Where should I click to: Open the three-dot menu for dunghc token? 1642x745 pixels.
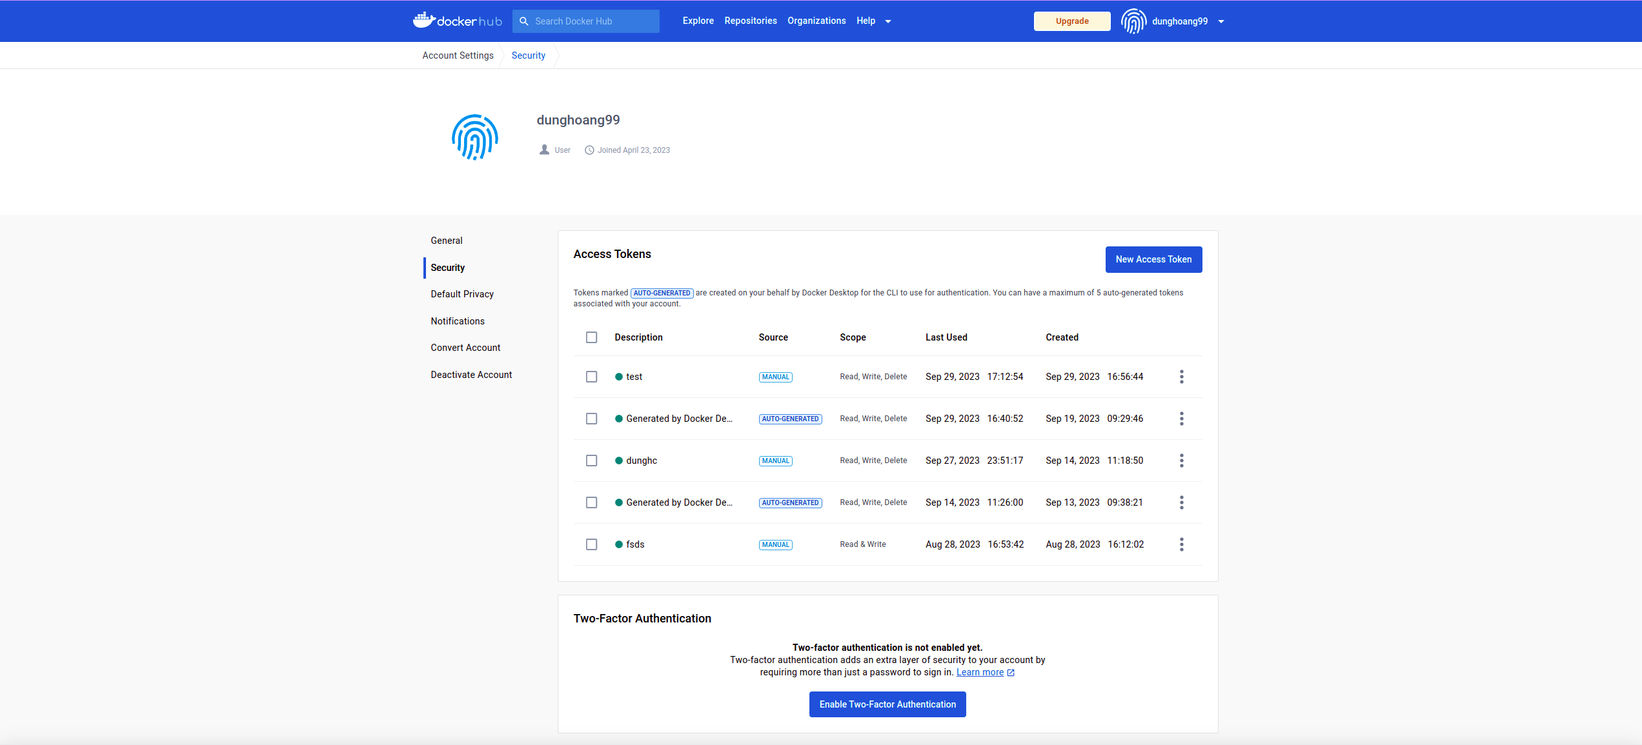click(1182, 461)
